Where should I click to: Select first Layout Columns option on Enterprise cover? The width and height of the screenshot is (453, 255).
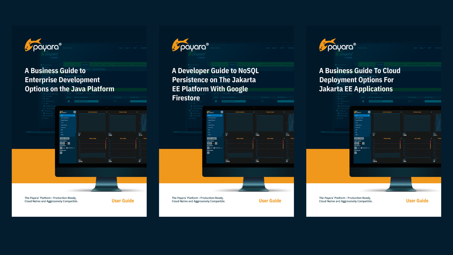coord(61,143)
